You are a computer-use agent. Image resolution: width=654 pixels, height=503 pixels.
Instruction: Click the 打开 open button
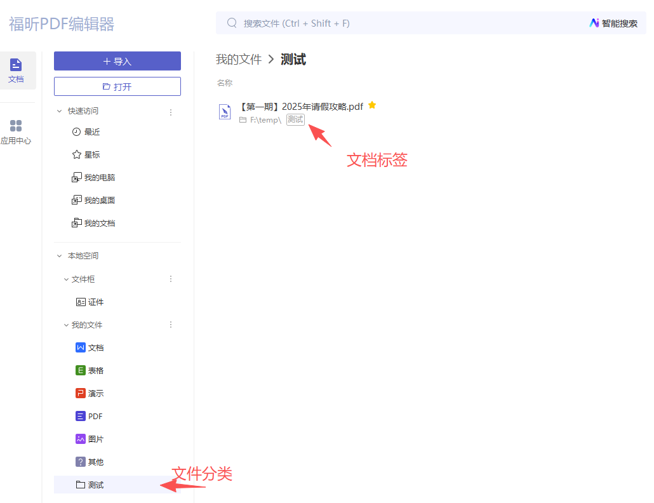[x=117, y=86]
